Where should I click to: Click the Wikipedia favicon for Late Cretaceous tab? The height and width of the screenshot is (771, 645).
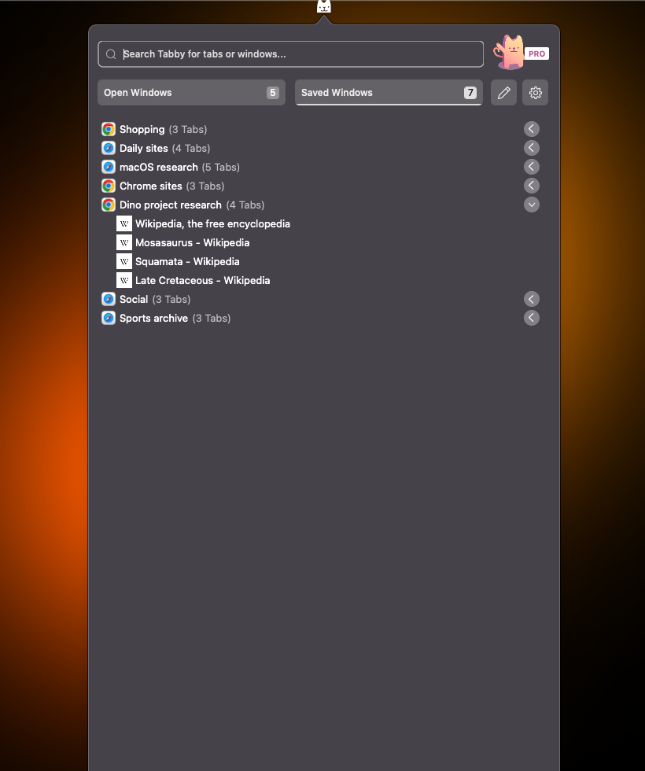(124, 280)
